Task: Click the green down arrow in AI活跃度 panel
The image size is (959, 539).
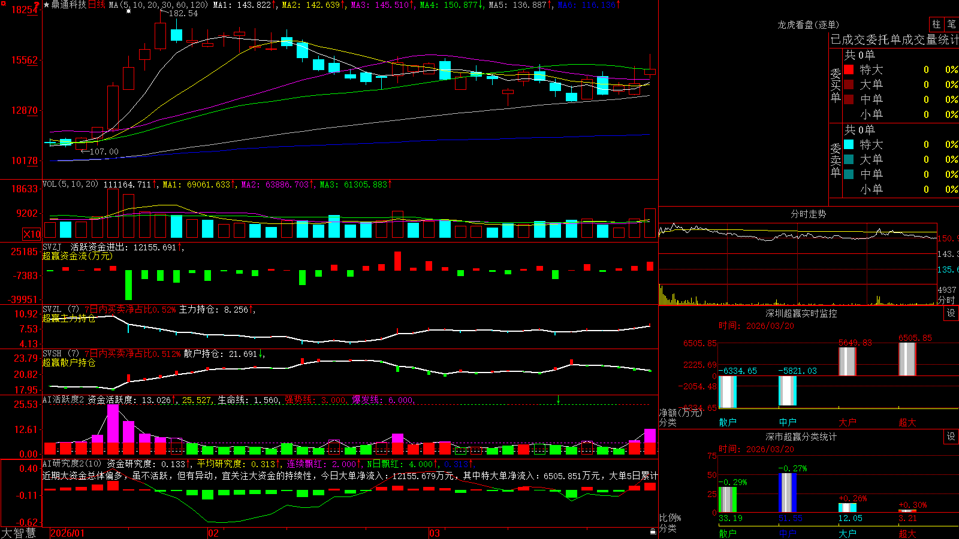Action: (x=558, y=399)
